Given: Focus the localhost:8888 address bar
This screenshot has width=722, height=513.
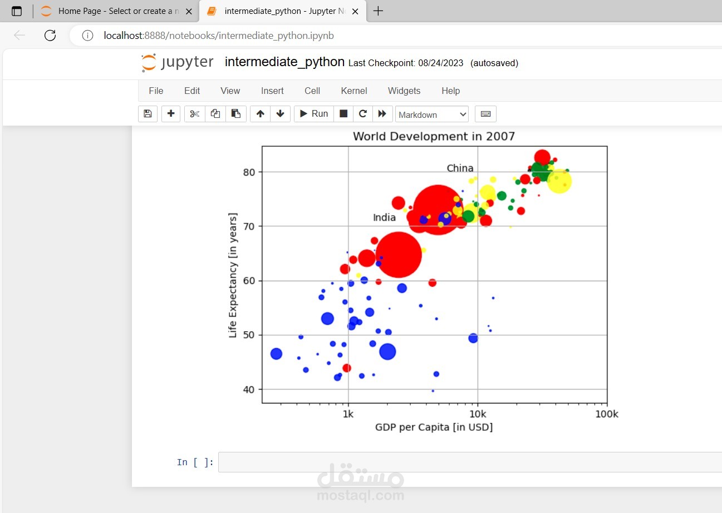Looking at the screenshot, I should pos(219,36).
